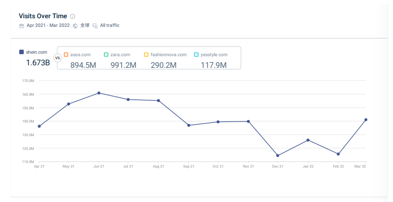Click the info icon beside Visits Over Time
The height and width of the screenshot is (202, 393).
click(72, 17)
